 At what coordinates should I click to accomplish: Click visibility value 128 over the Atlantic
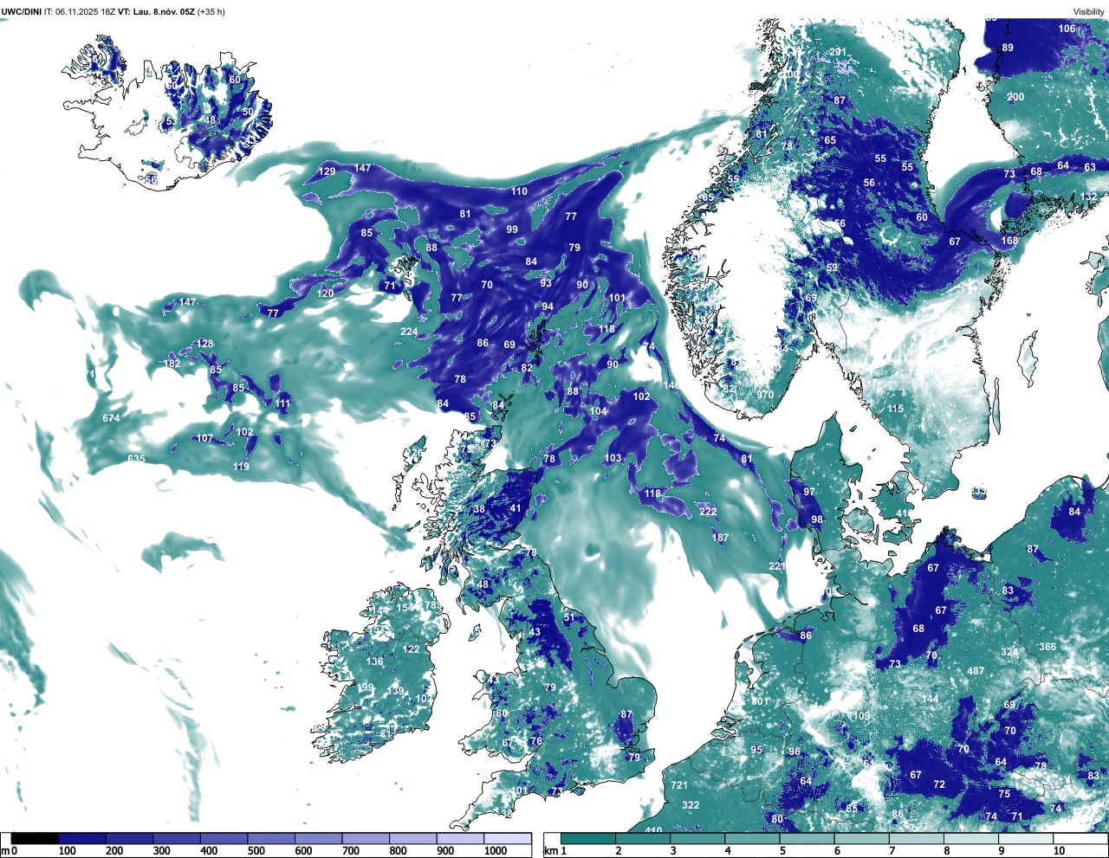[x=204, y=344]
